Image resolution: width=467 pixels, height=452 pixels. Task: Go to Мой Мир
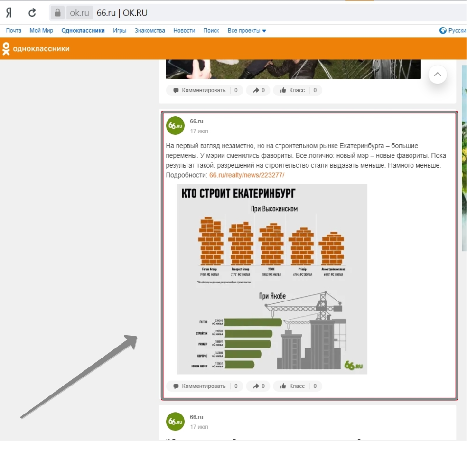point(41,30)
